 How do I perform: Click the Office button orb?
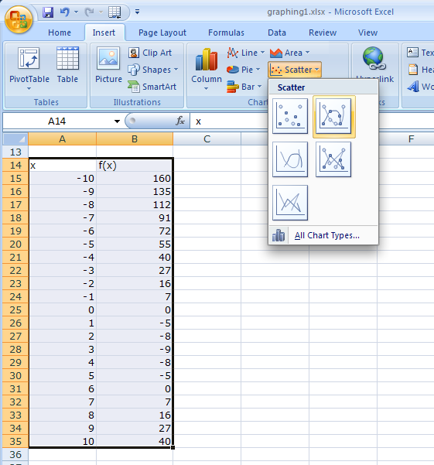(19, 19)
